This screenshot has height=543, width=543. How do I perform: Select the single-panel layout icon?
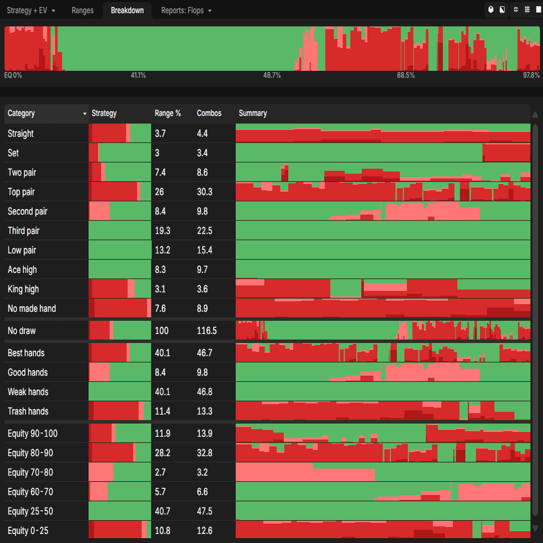(539, 10)
